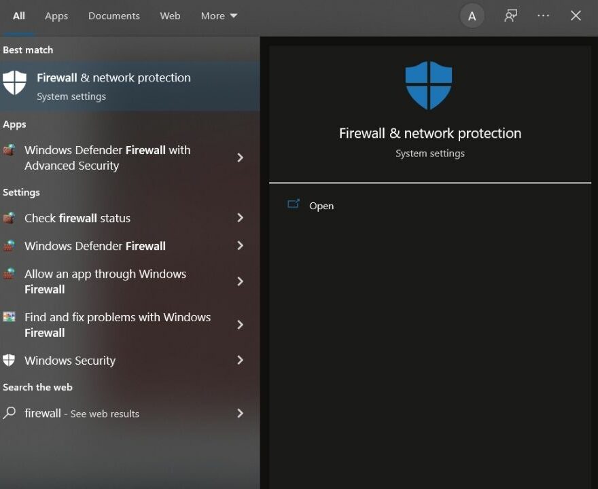
Task: Click Open in the preview pane
Action: (x=321, y=206)
